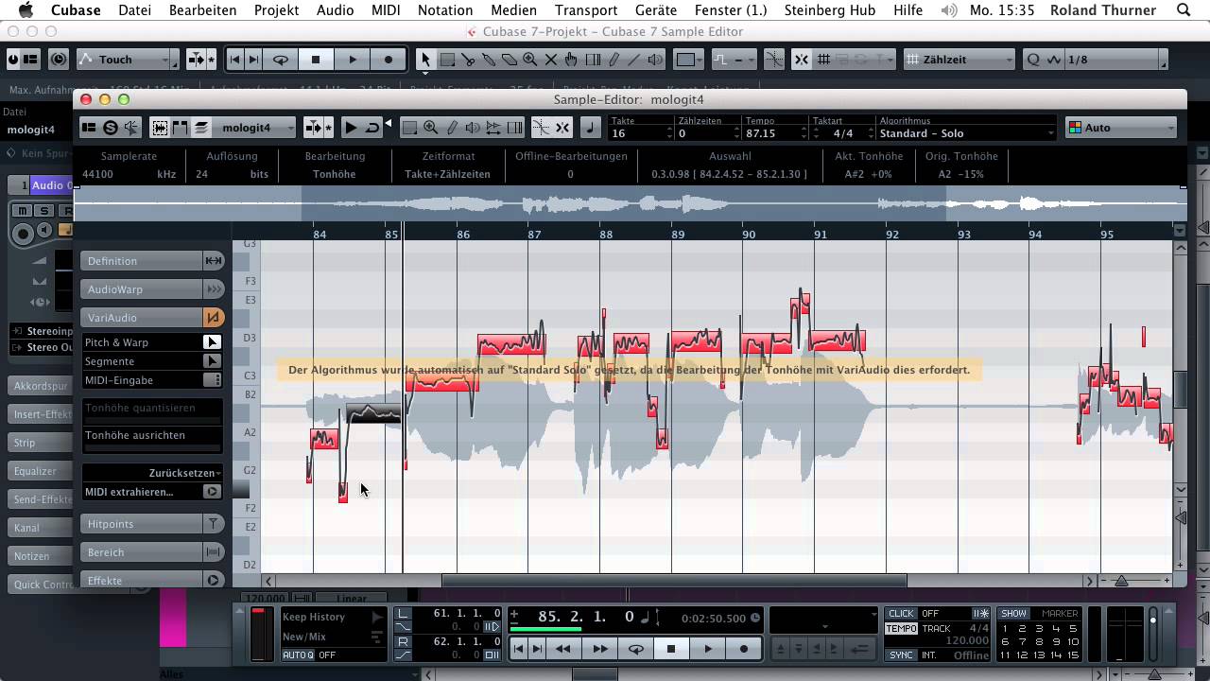
Task: Click the Tempo 87.15 field
Action: 774,133
